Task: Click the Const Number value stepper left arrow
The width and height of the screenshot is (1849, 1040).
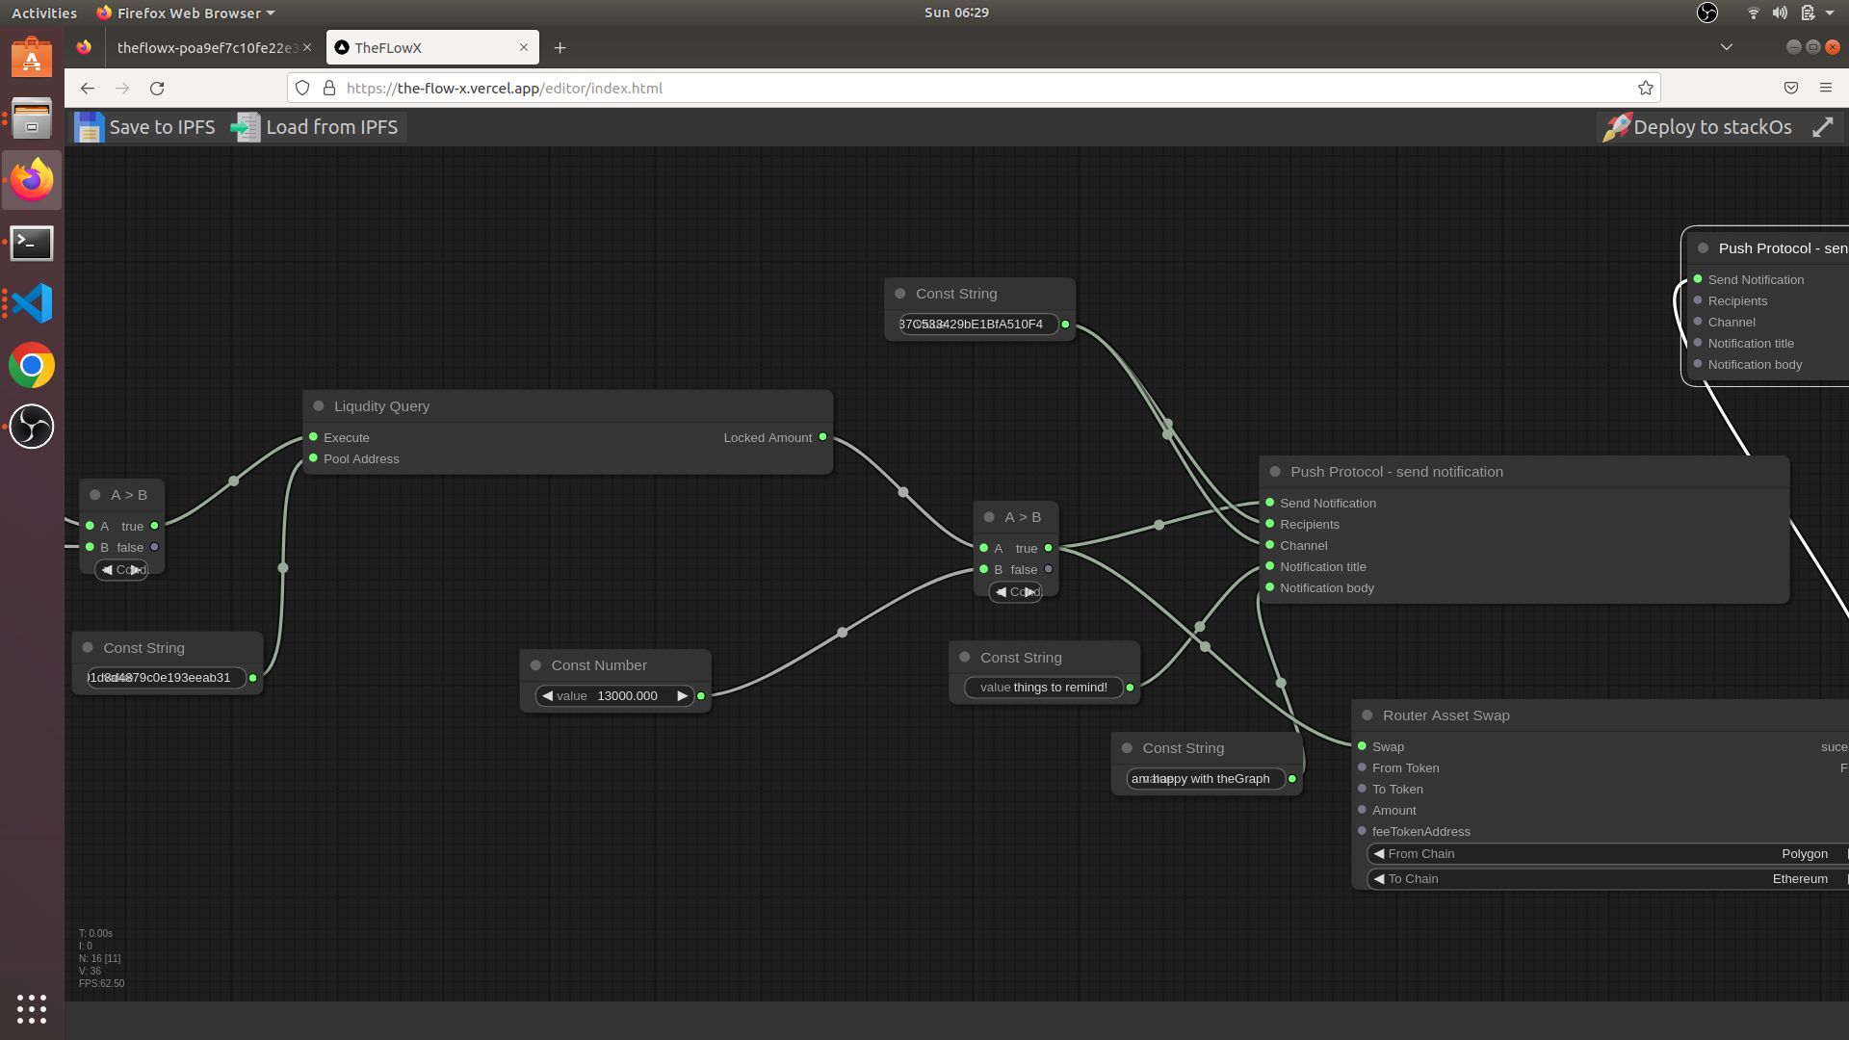Action: (x=547, y=696)
